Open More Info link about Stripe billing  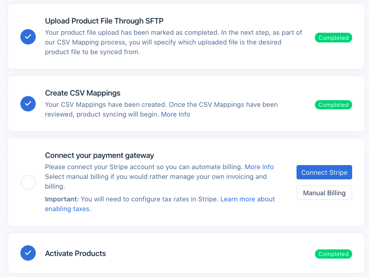(x=259, y=167)
